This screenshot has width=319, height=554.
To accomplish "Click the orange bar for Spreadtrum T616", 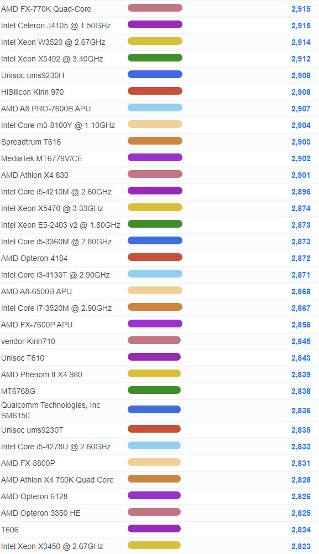I will pyautogui.click(x=155, y=141).
